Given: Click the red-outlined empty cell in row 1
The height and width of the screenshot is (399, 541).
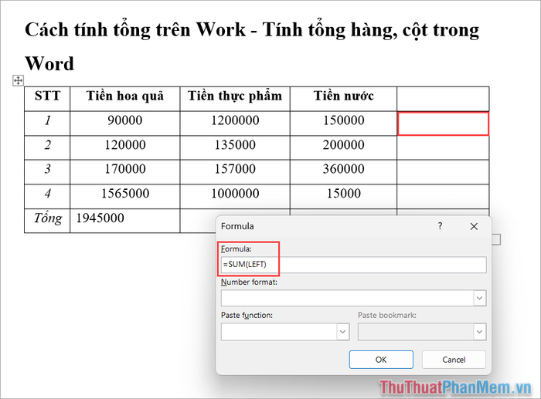Looking at the screenshot, I should [x=443, y=123].
